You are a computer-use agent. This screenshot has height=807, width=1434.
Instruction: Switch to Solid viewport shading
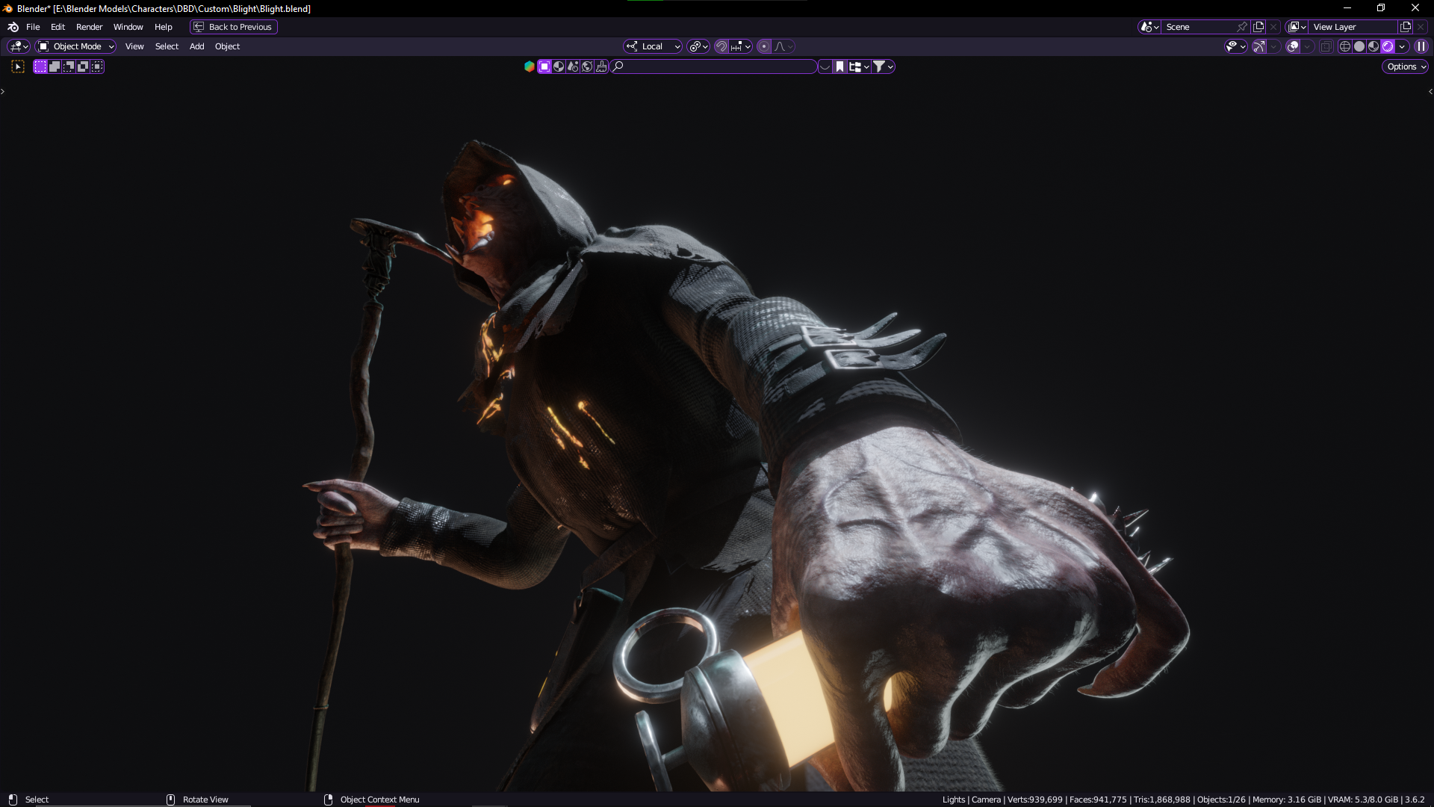click(x=1359, y=46)
